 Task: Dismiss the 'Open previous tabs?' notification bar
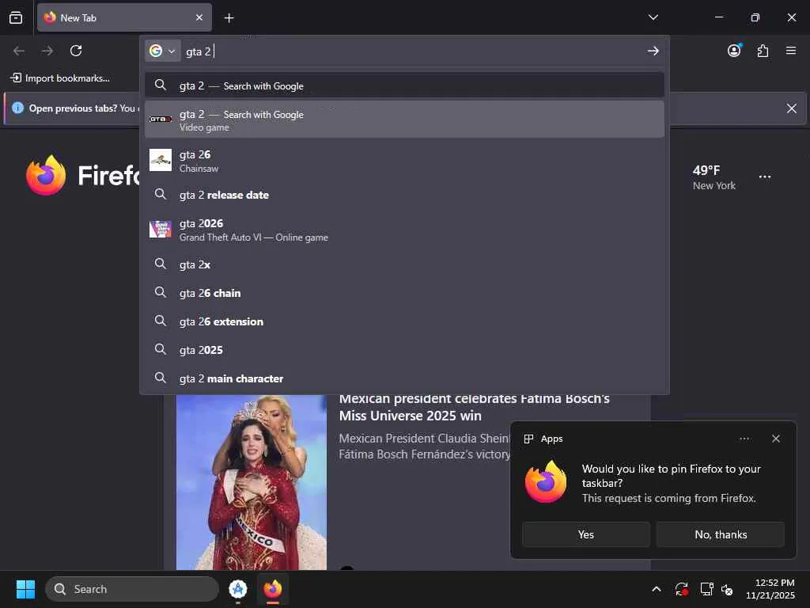click(791, 108)
